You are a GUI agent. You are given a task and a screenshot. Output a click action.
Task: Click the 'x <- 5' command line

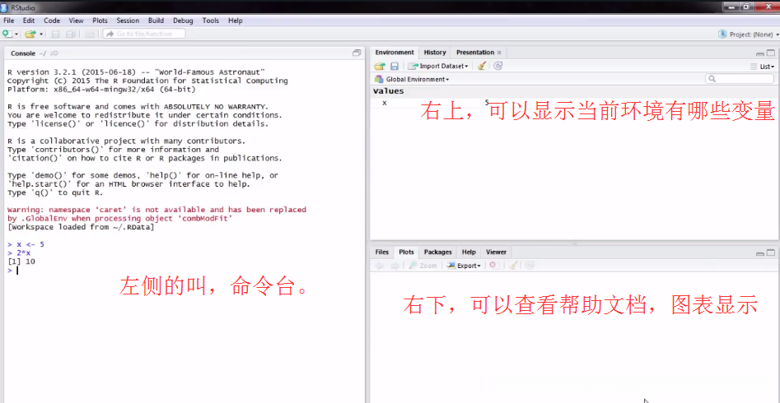pyautogui.click(x=26, y=244)
